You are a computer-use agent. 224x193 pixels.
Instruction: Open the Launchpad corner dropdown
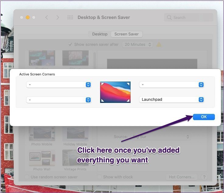point(172,100)
